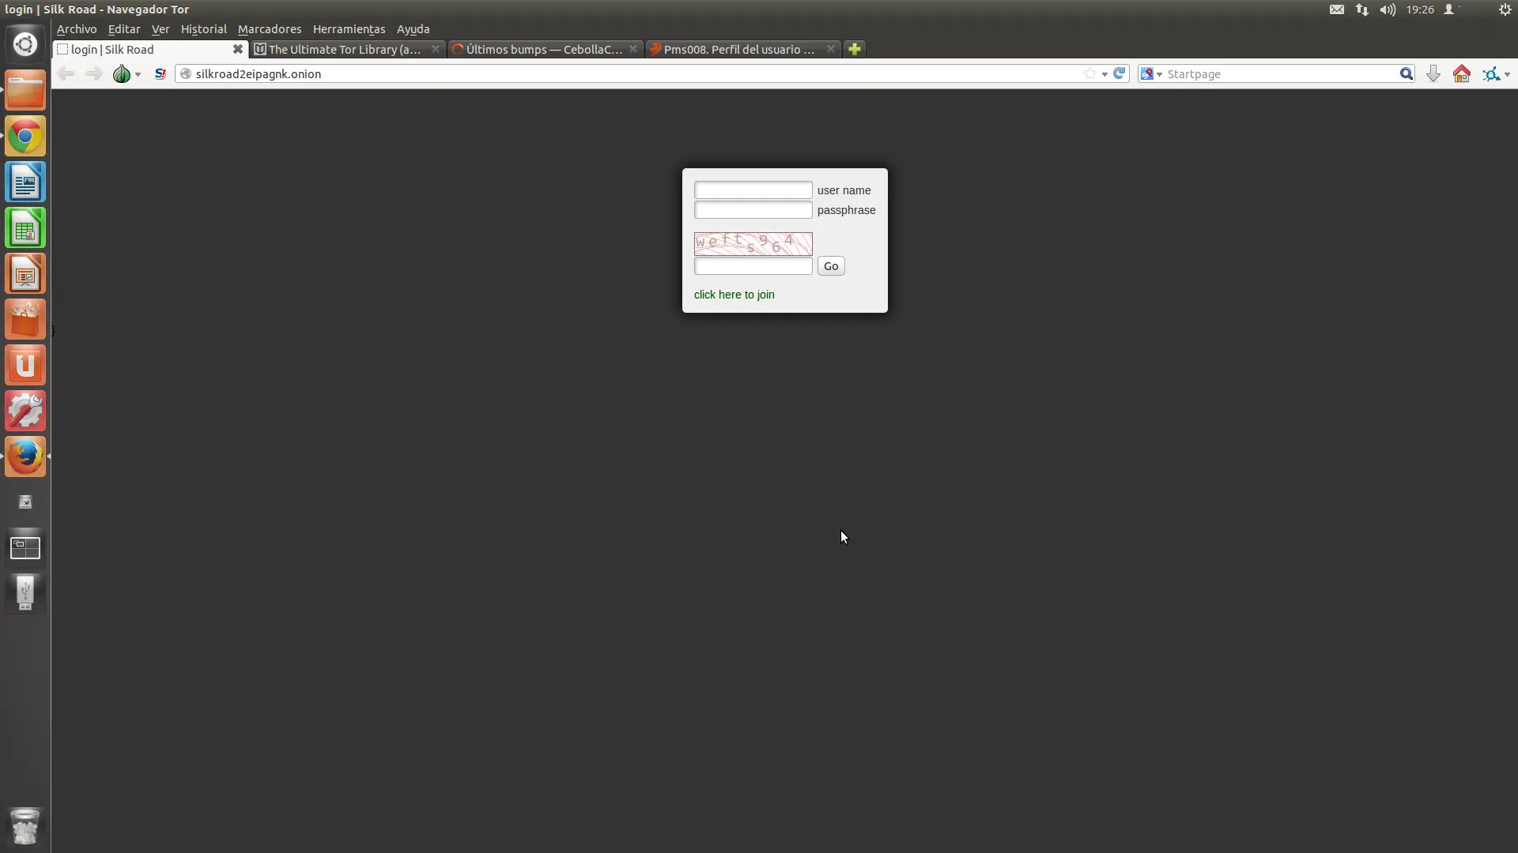Switch to Firefox in the launcher
Image resolution: width=1518 pixels, height=853 pixels.
point(25,457)
